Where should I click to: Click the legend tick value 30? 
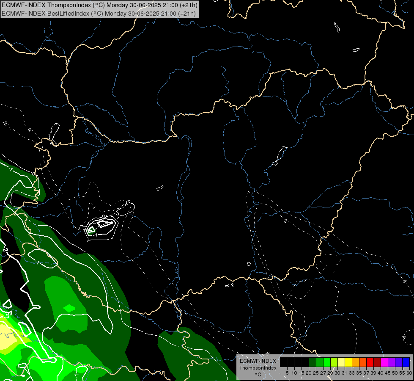tap(337, 373)
